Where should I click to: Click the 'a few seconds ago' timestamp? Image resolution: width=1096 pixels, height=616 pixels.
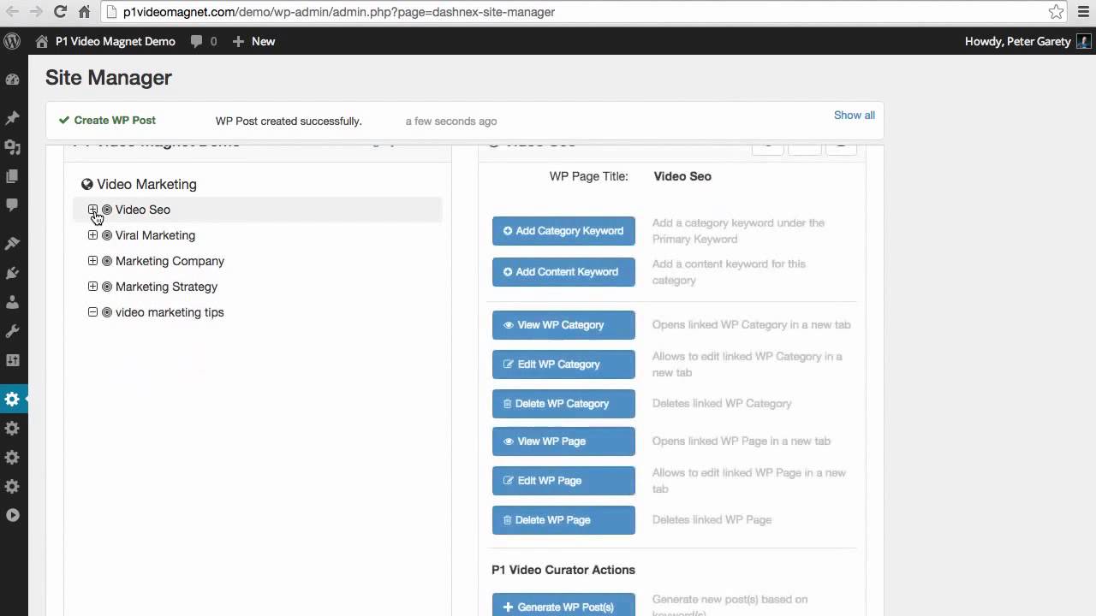point(451,121)
